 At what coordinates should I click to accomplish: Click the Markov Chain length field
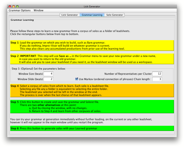[157, 79]
